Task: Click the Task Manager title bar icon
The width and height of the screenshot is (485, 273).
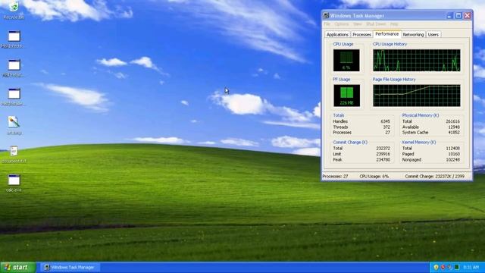Action: point(326,15)
